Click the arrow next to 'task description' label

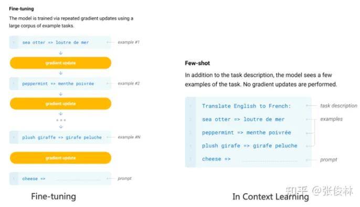[311, 106]
